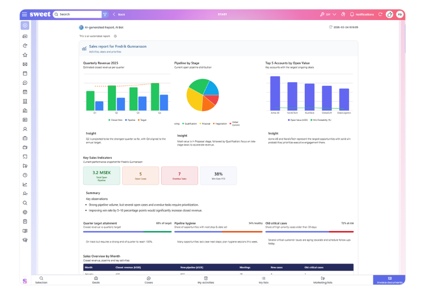Open the hamburger menu beside the sweet logo
This screenshot has height=294, width=425.
click(x=25, y=14)
